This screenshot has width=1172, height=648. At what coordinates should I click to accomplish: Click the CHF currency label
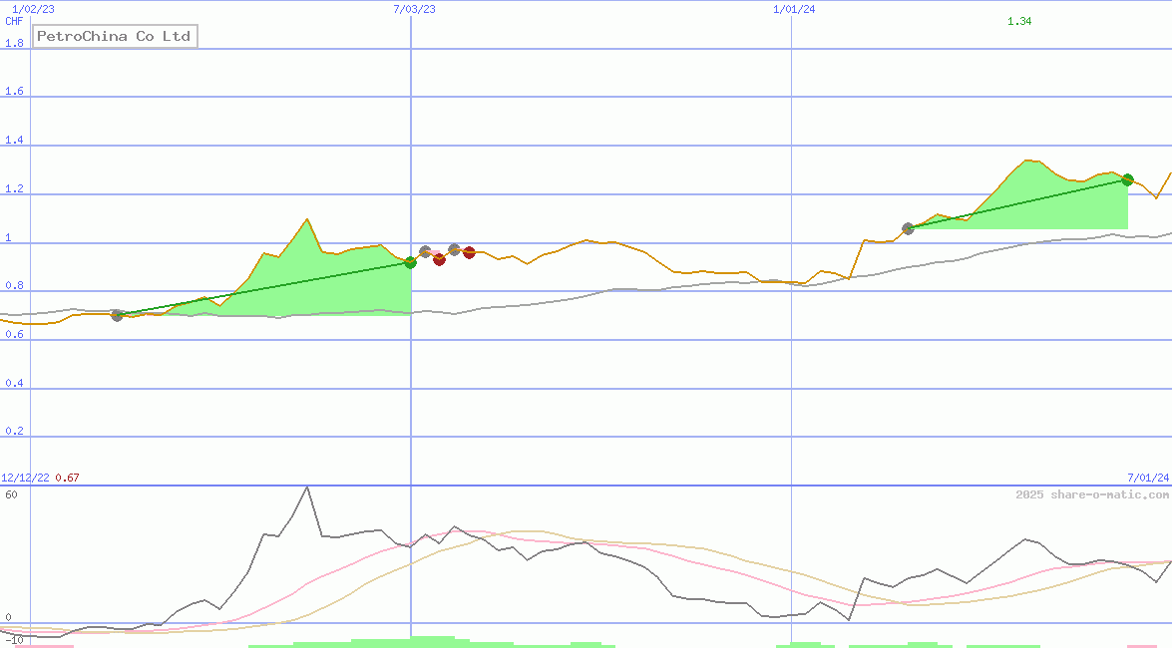click(x=14, y=22)
